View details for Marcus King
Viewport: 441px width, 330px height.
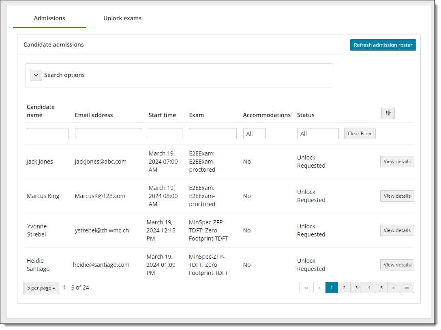click(x=397, y=196)
